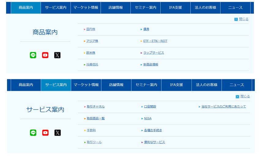Viewport: 260px width, 156px height.
Task: Open the NISA link
Action: tap(148, 119)
